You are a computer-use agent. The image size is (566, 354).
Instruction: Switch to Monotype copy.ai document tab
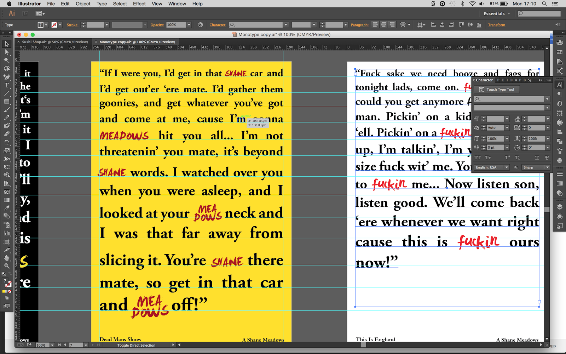137,42
